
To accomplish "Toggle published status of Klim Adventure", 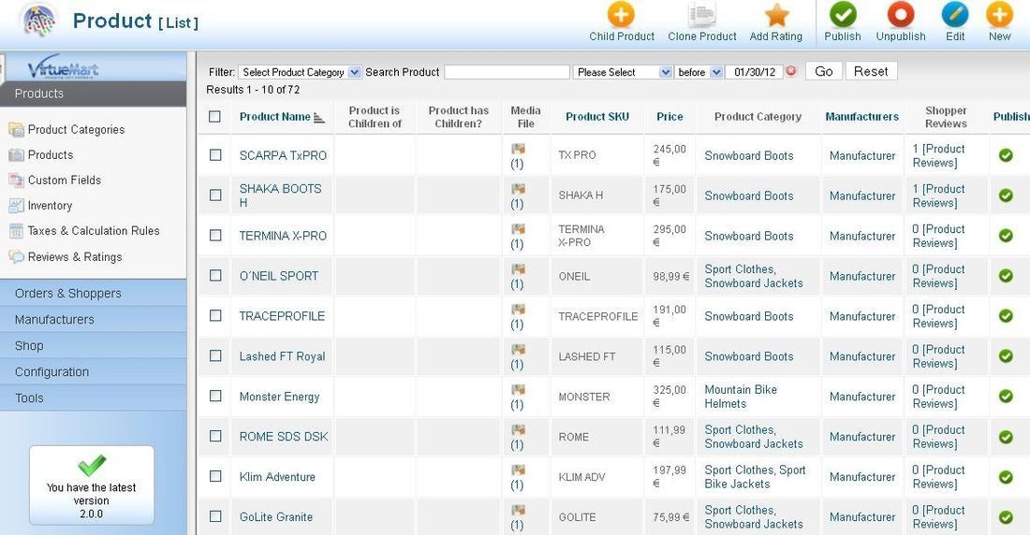I will point(1006,477).
